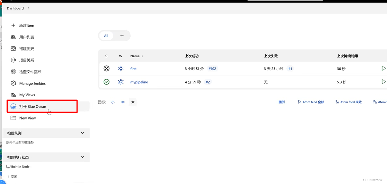Click the weather sun icon for mypipeline

pos(121,82)
